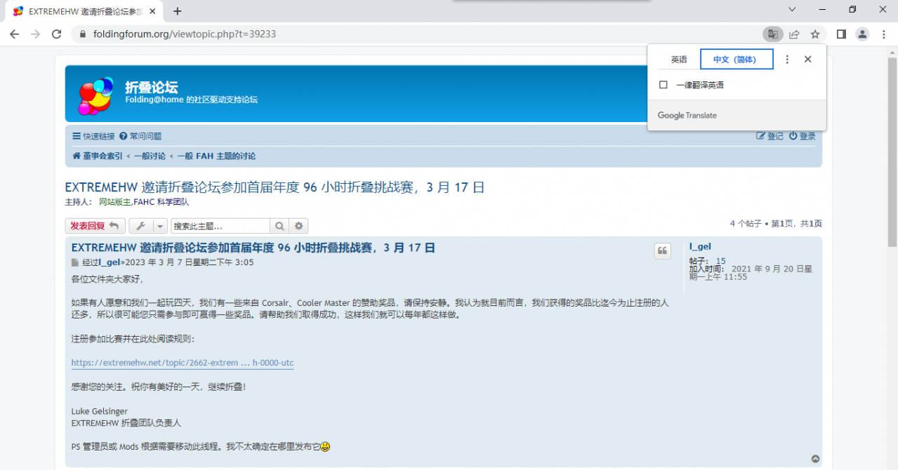Screen dimensions: 898x470
Task: Close the Google Translate popup
Action: pyautogui.click(x=808, y=60)
